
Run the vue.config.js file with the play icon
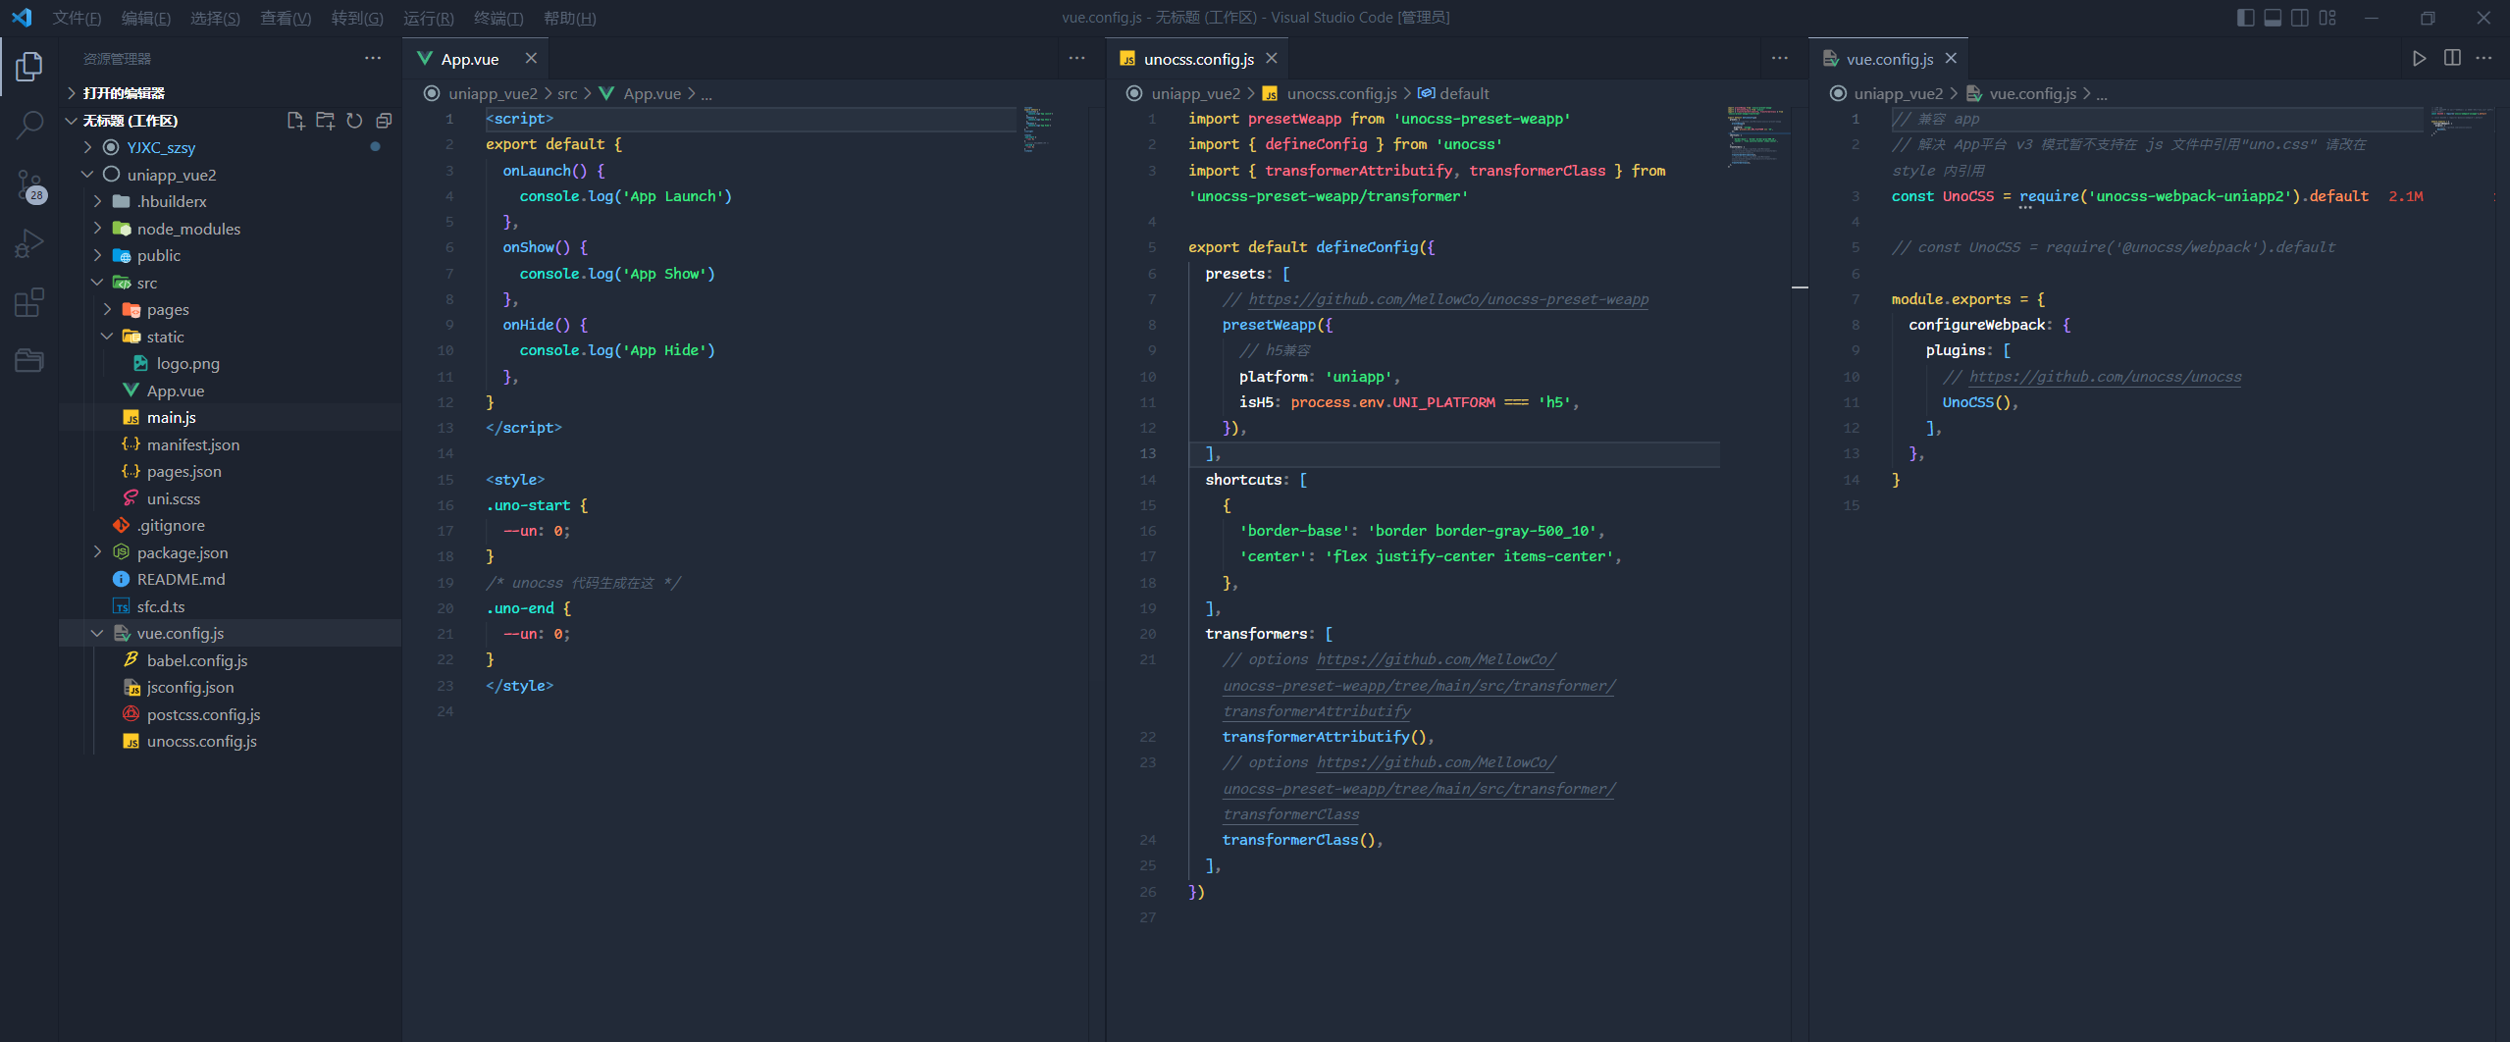coord(2419,58)
